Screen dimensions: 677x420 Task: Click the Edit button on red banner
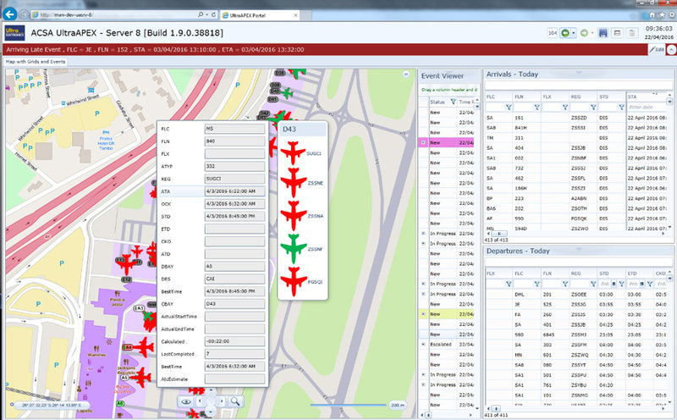[655, 50]
